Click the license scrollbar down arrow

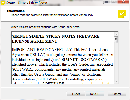(x=116, y=81)
